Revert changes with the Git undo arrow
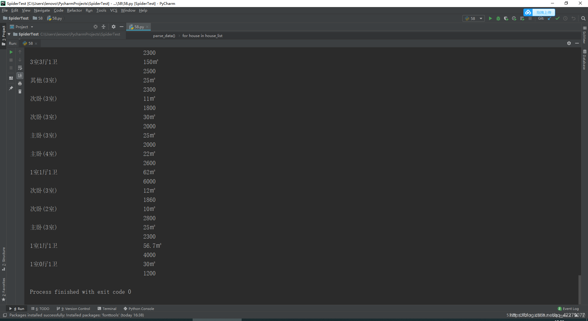 click(573, 18)
